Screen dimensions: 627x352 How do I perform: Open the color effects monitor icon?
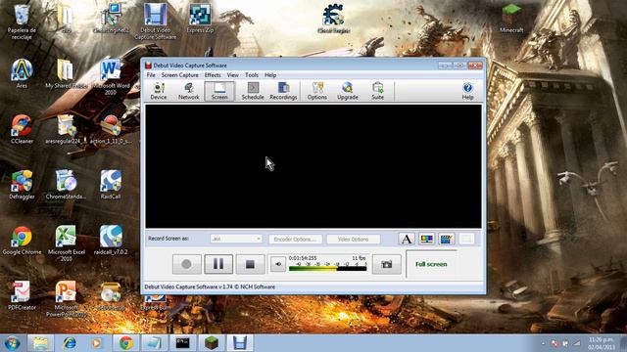coord(426,239)
